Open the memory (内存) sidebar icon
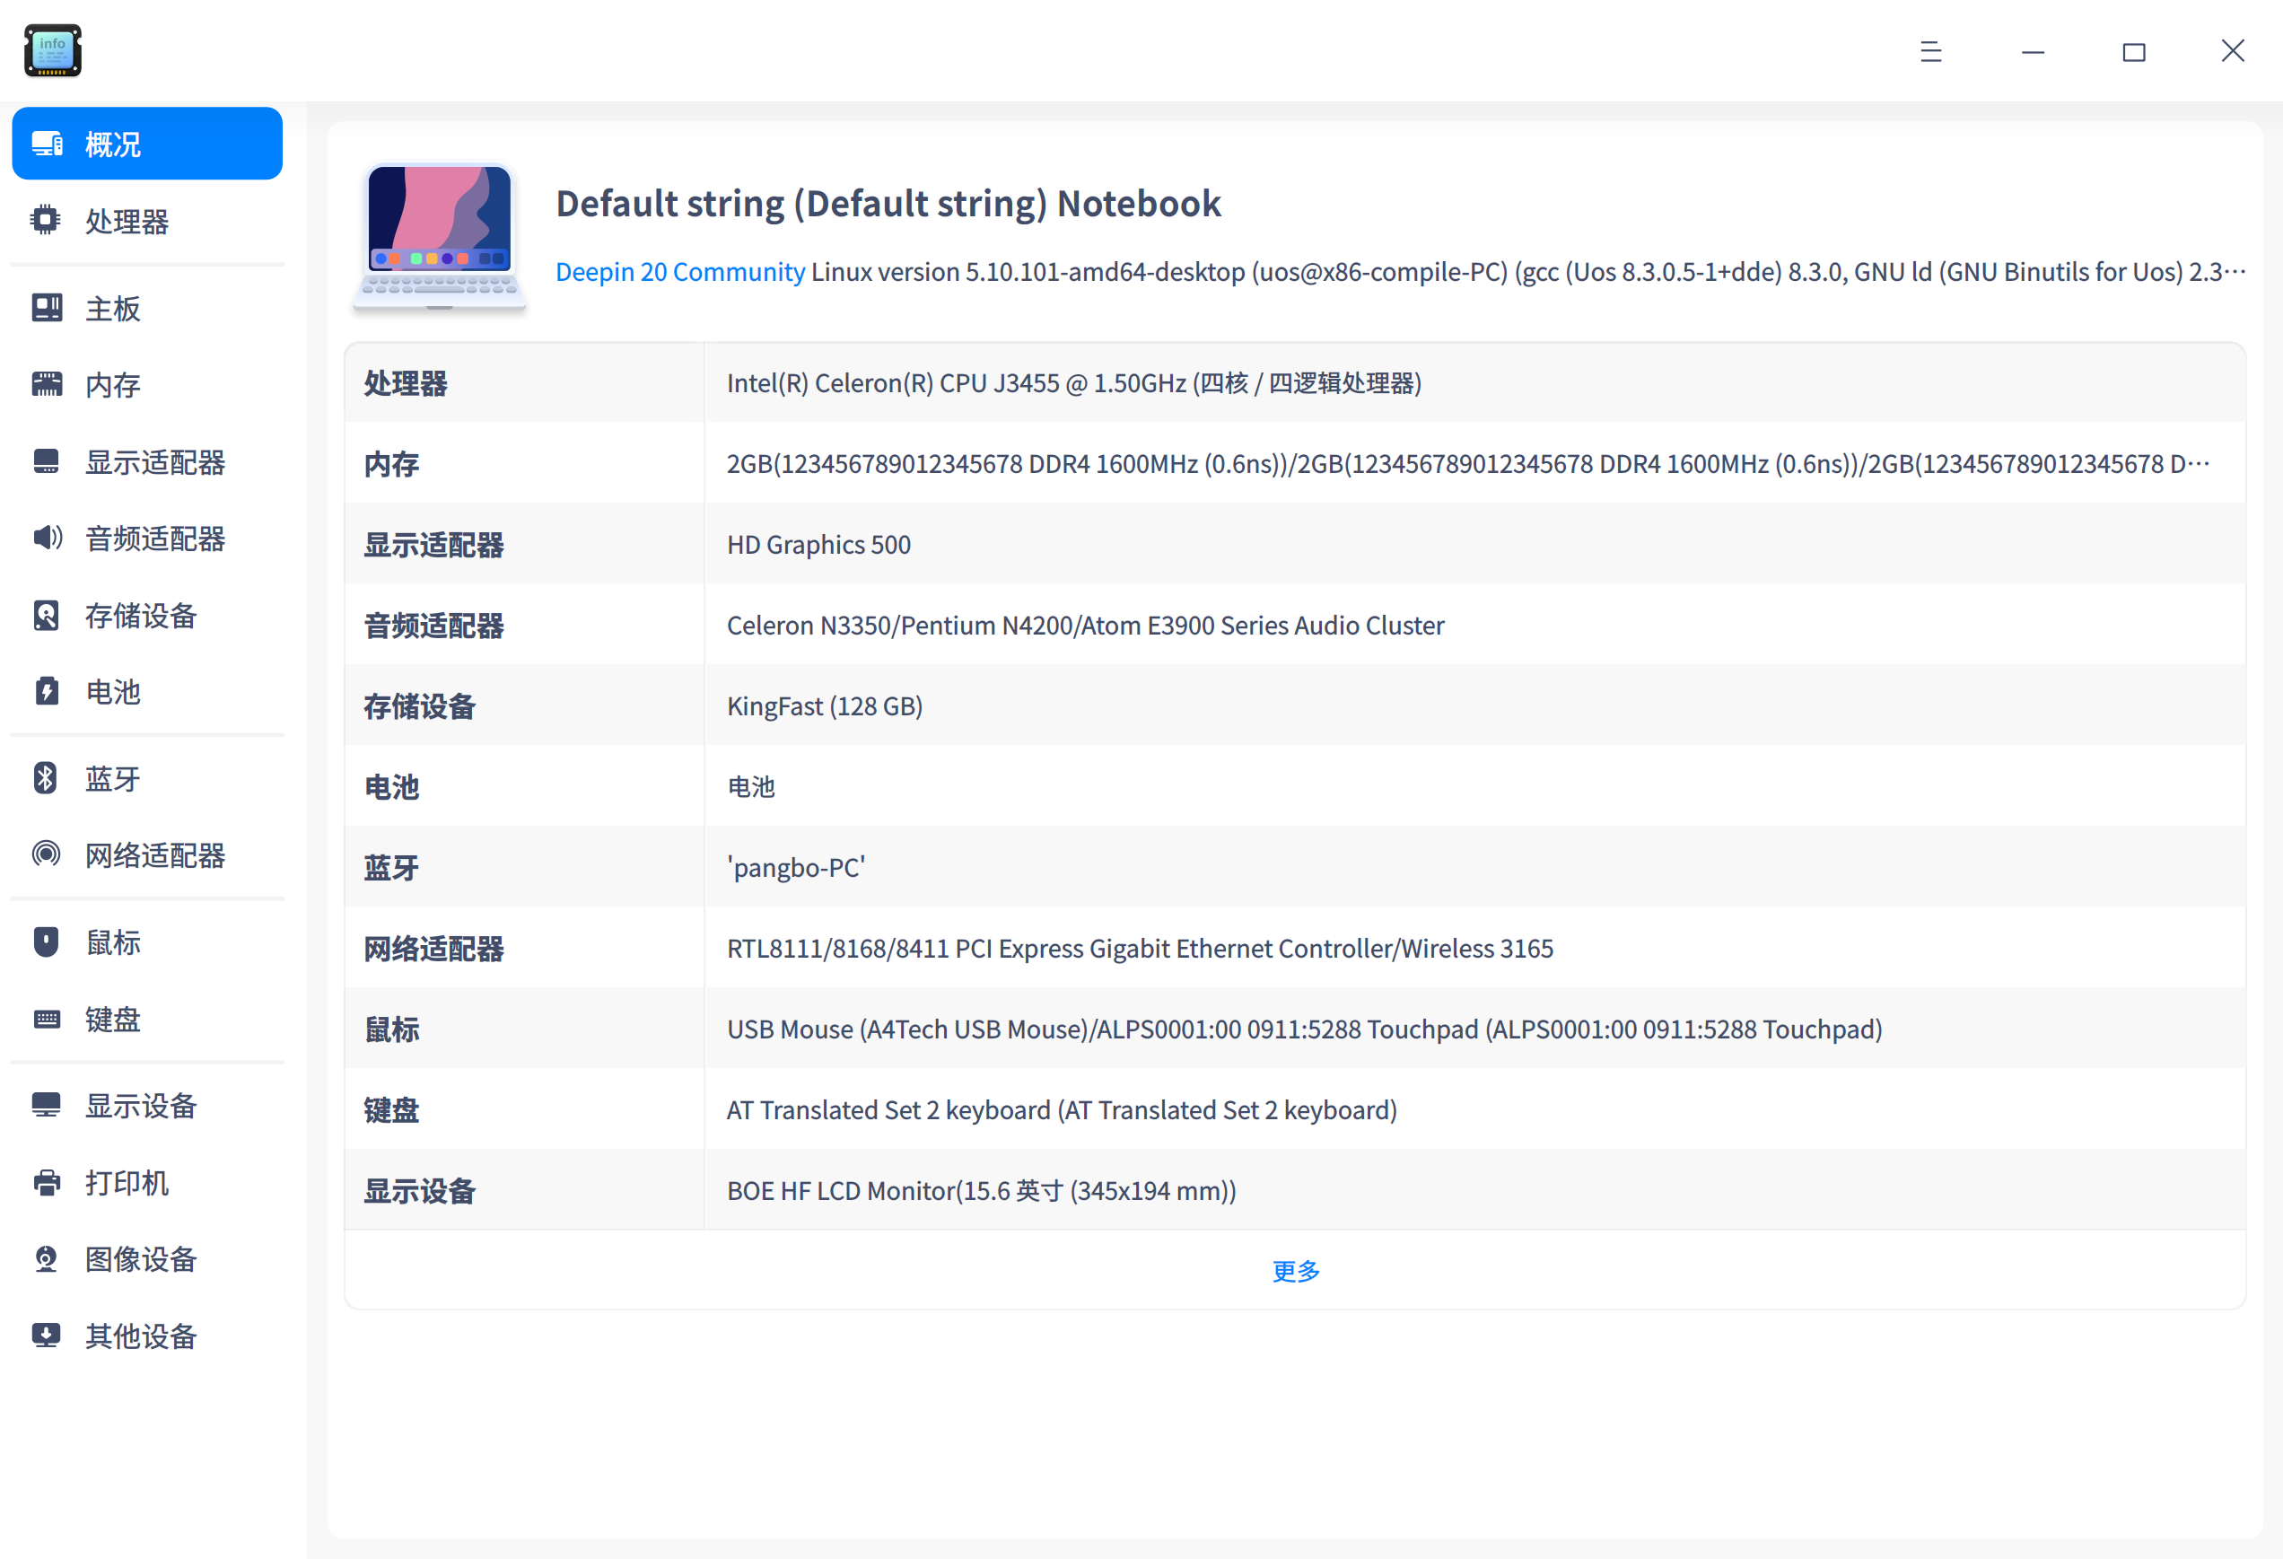 [46, 384]
